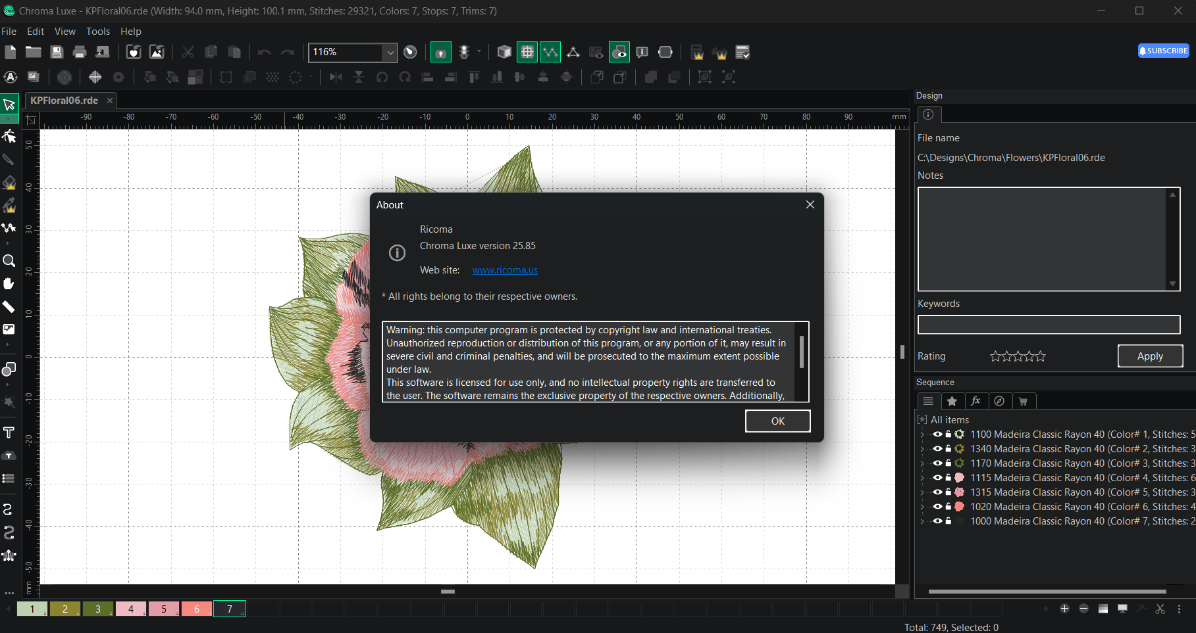Toggle the lock icon in top toolbar
The width and height of the screenshot is (1196, 633).
click(x=441, y=52)
